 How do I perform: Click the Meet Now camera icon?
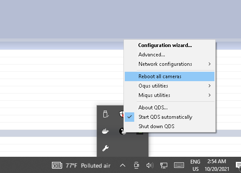(136, 165)
